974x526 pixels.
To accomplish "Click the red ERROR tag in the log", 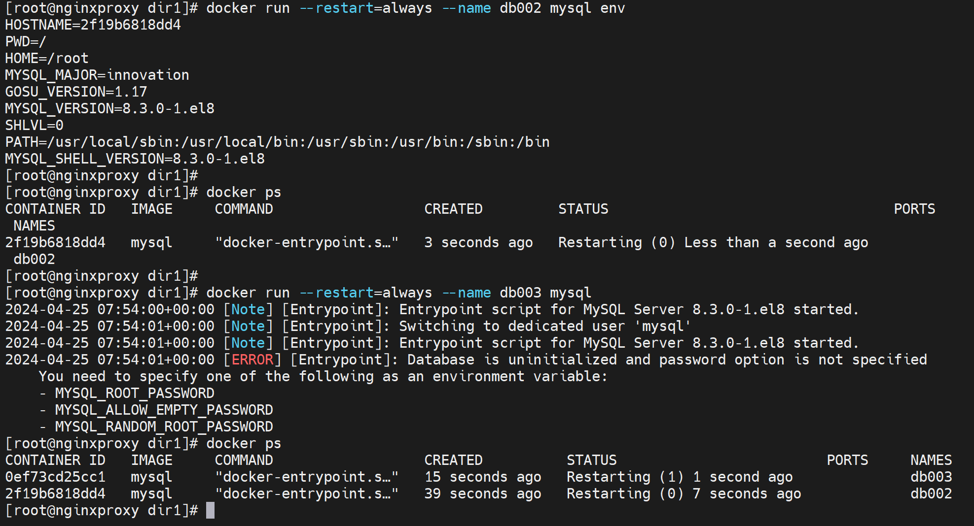I will (x=252, y=360).
